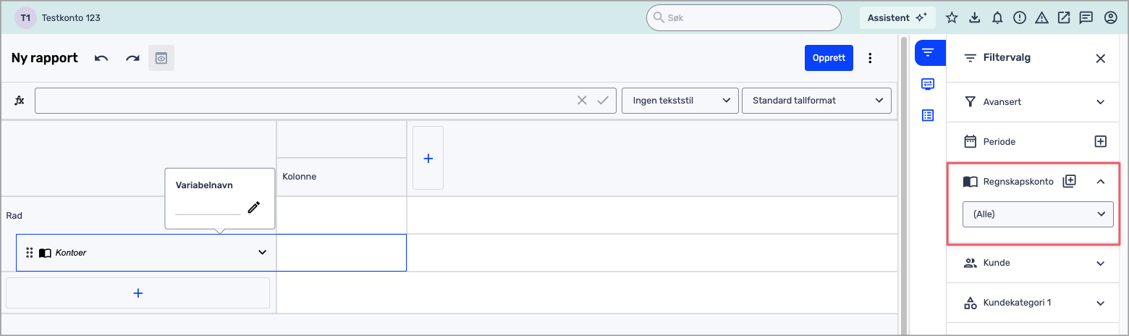Click the undo arrow icon
Viewport: 1129px width, 336px height.
click(101, 59)
